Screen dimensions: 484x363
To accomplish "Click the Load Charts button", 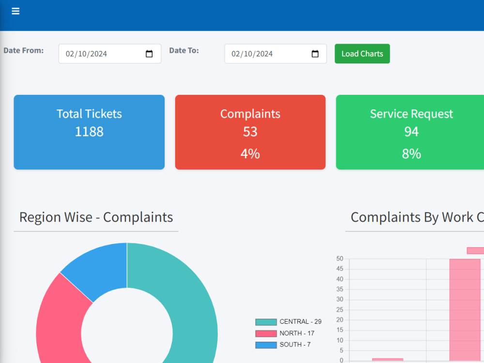I will [362, 54].
